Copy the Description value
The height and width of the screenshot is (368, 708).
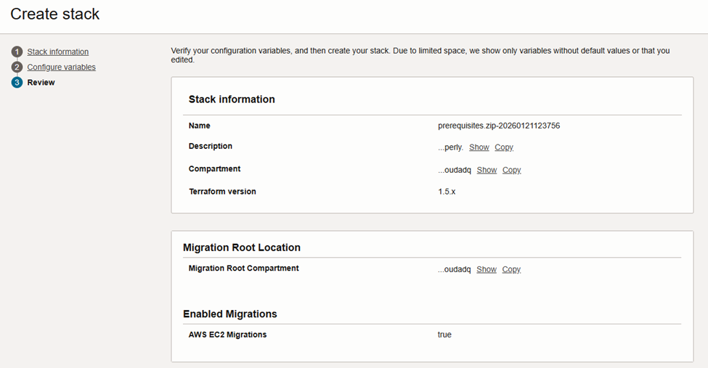pos(503,147)
